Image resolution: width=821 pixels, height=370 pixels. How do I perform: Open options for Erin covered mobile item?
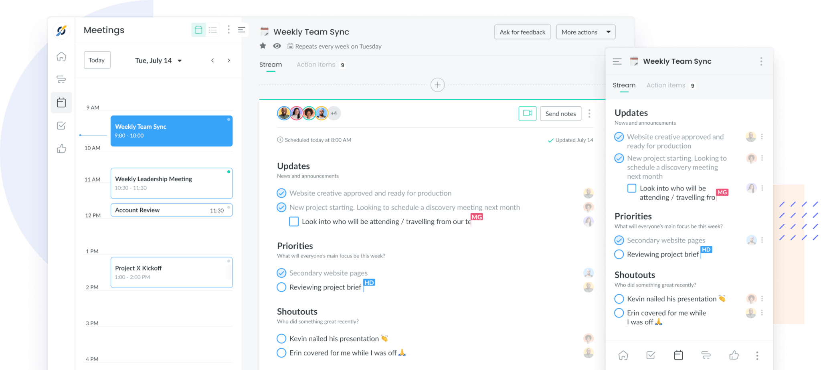click(762, 313)
